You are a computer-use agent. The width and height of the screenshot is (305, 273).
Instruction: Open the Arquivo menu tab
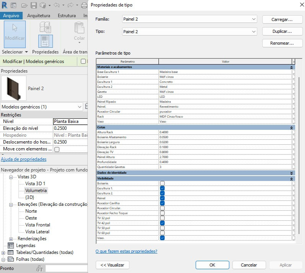(11, 16)
